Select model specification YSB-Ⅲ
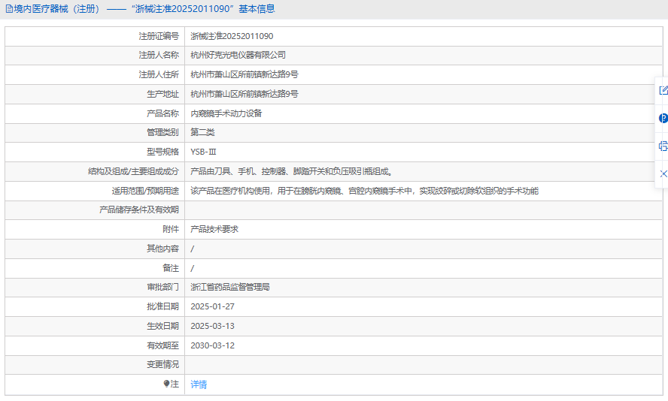The height and width of the screenshot is (401, 668). tap(203, 152)
